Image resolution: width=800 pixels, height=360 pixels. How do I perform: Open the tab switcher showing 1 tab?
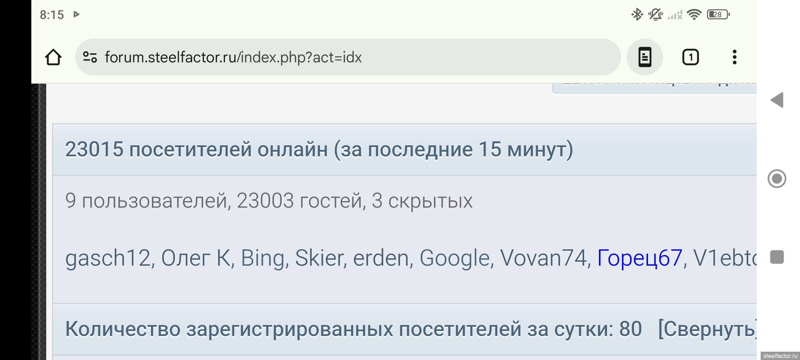point(690,57)
